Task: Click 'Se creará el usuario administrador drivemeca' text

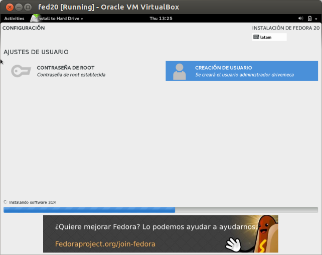Action: [244, 75]
